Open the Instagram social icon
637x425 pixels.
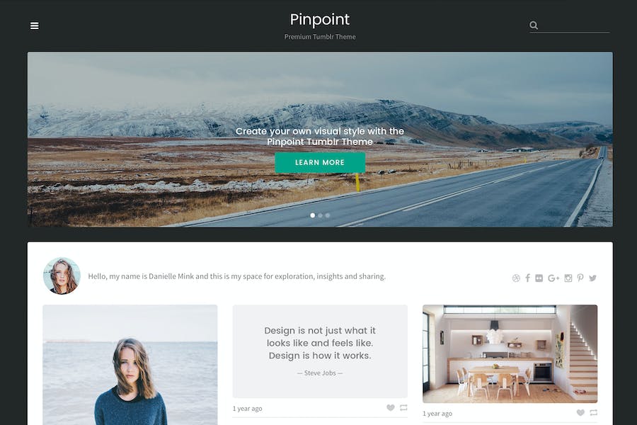coord(568,278)
